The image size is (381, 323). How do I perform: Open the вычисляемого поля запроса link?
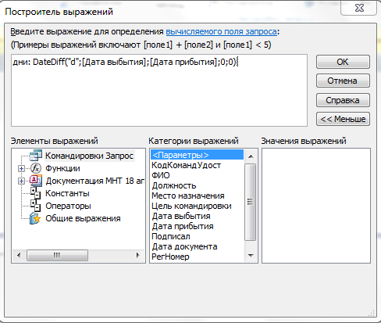(x=221, y=31)
